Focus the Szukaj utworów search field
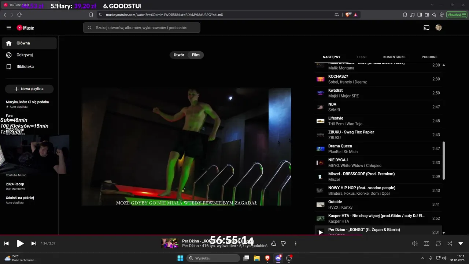The height and width of the screenshot is (264, 469). 141,28
